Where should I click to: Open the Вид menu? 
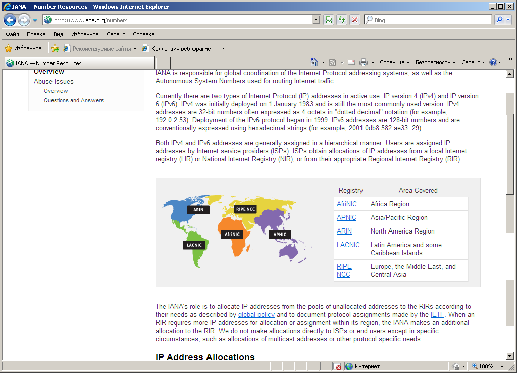59,34
